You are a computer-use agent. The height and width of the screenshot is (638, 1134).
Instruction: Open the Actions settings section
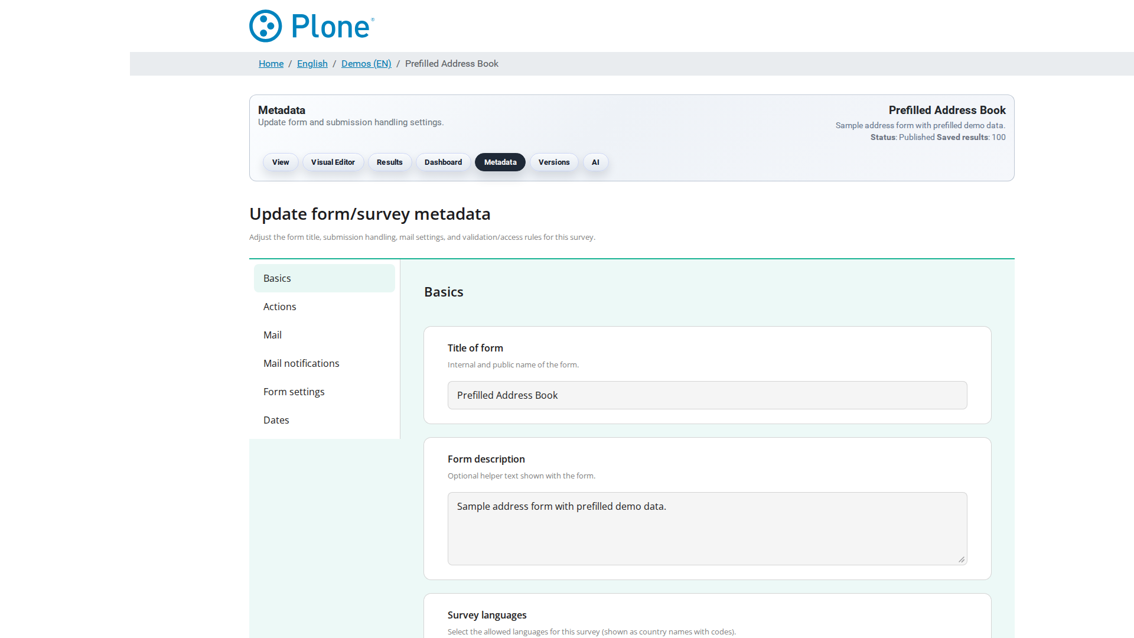pyautogui.click(x=324, y=307)
